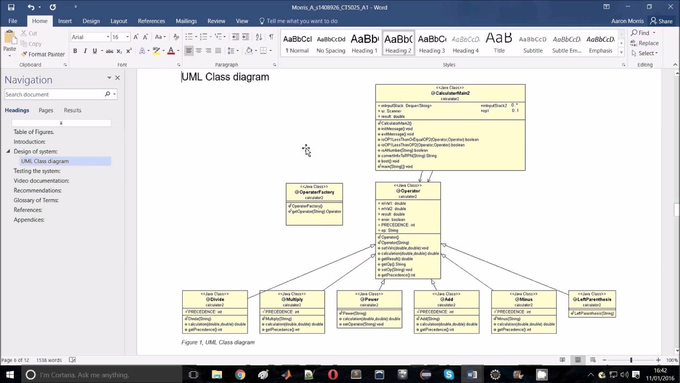Click the Format Painter tool

[42, 54]
